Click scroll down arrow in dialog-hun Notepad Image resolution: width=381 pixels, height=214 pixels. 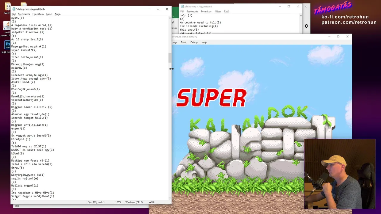(170, 198)
